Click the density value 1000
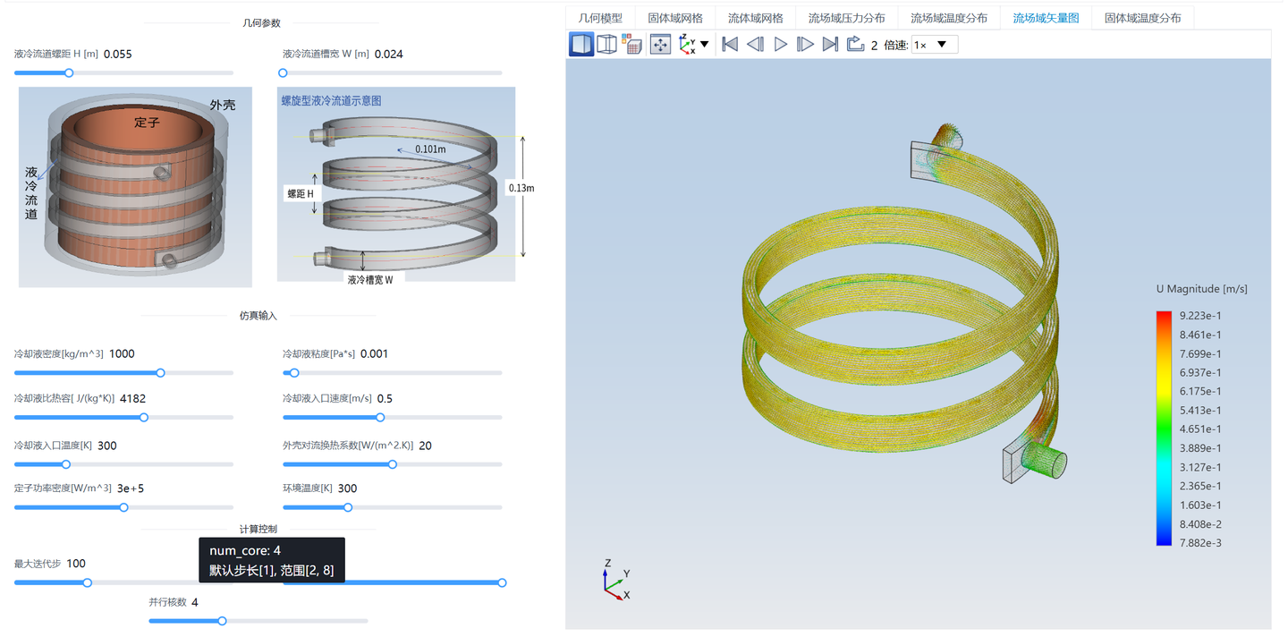 coord(122,353)
